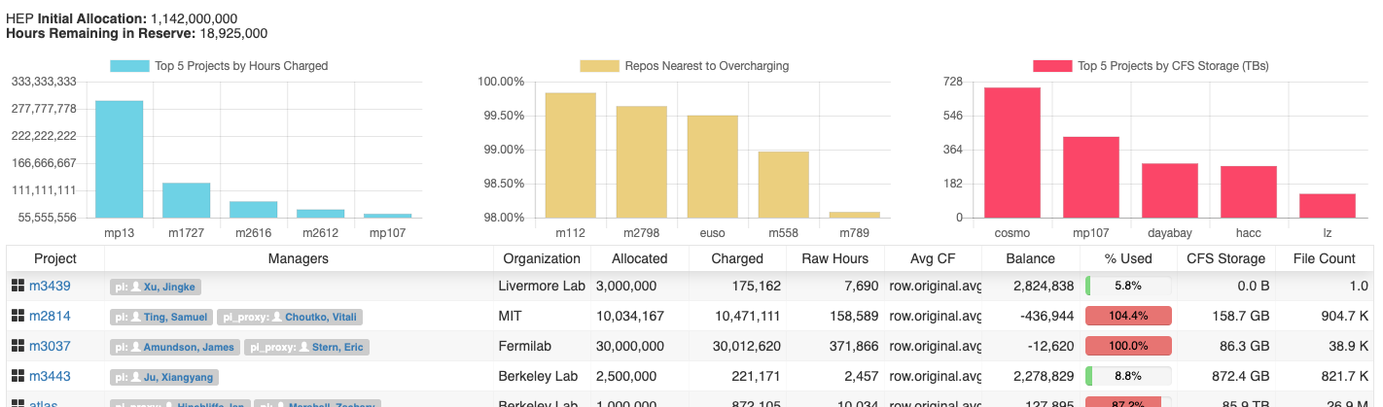
Task: Click the euso bar in Overcharging chart
Action: [713, 166]
